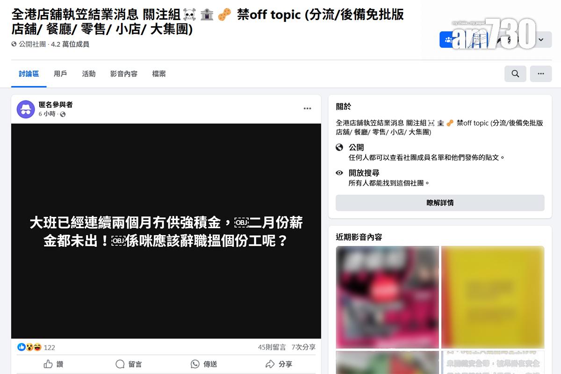Click the group search magnifier icon
This screenshot has width=561, height=374.
tap(515, 74)
